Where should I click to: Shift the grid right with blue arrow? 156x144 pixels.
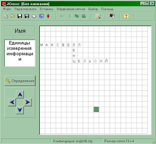[x=28, y=102]
